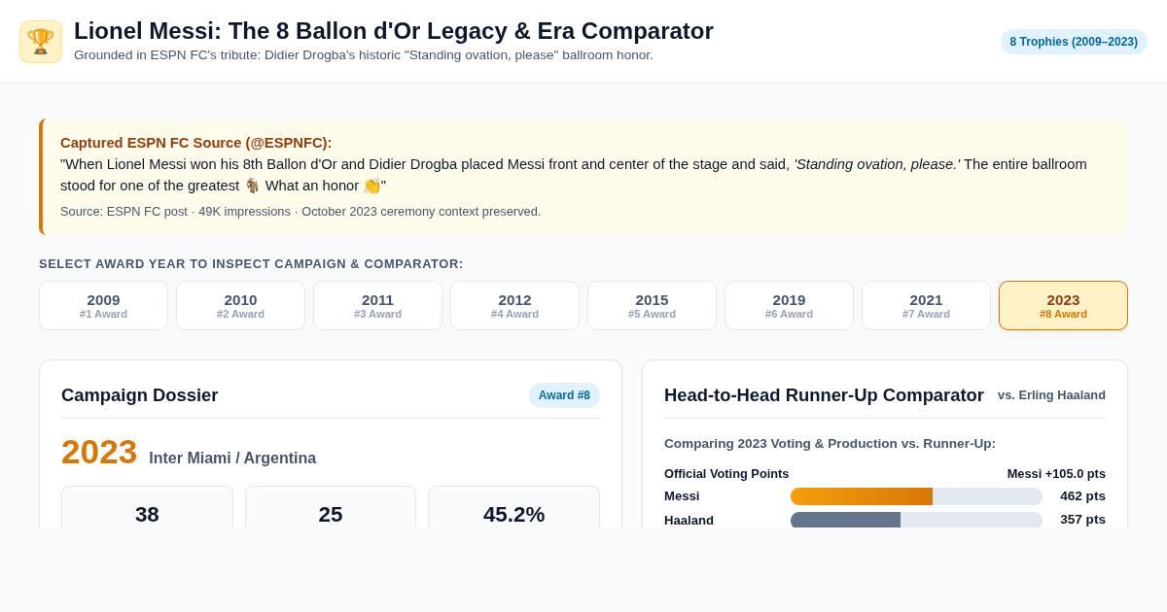Image resolution: width=1167 pixels, height=612 pixels.
Task: Open the 2012 #4 Award campaign
Action: click(x=514, y=306)
